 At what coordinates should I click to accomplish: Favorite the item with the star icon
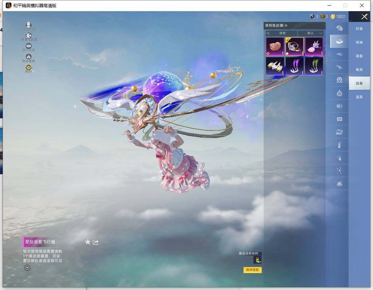(x=88, y=242)
